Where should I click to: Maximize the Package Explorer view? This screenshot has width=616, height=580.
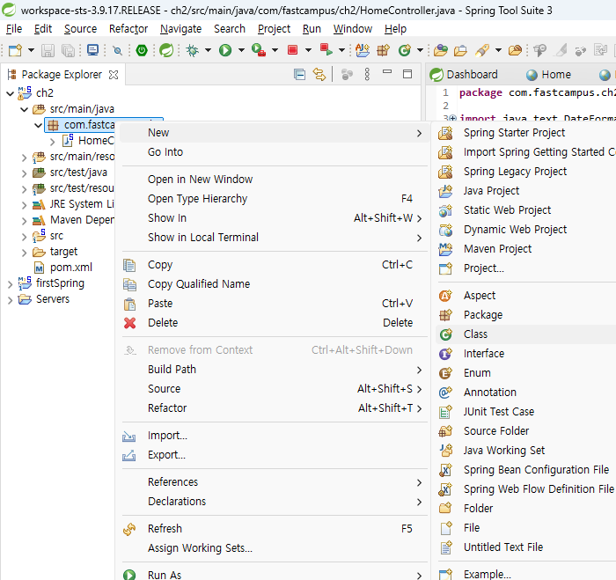[x=407, y=74]
